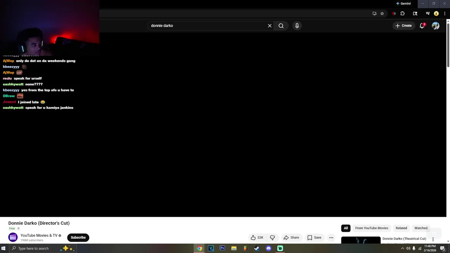The image size is (450, 253).
Task: Click the Windows taskbar search box
Action: (42, 248)
